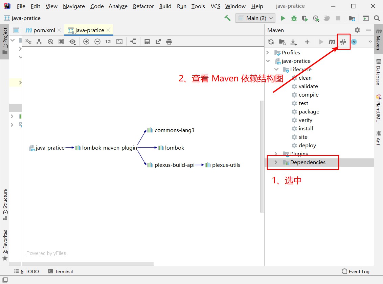
Task: Click the Search Everywhere magnifier icon
Action: coord(377,18)
